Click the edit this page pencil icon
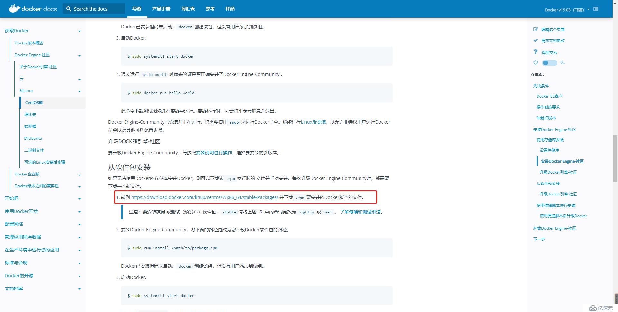The width and height of the screenshot is (618, 312). point(535,29)
